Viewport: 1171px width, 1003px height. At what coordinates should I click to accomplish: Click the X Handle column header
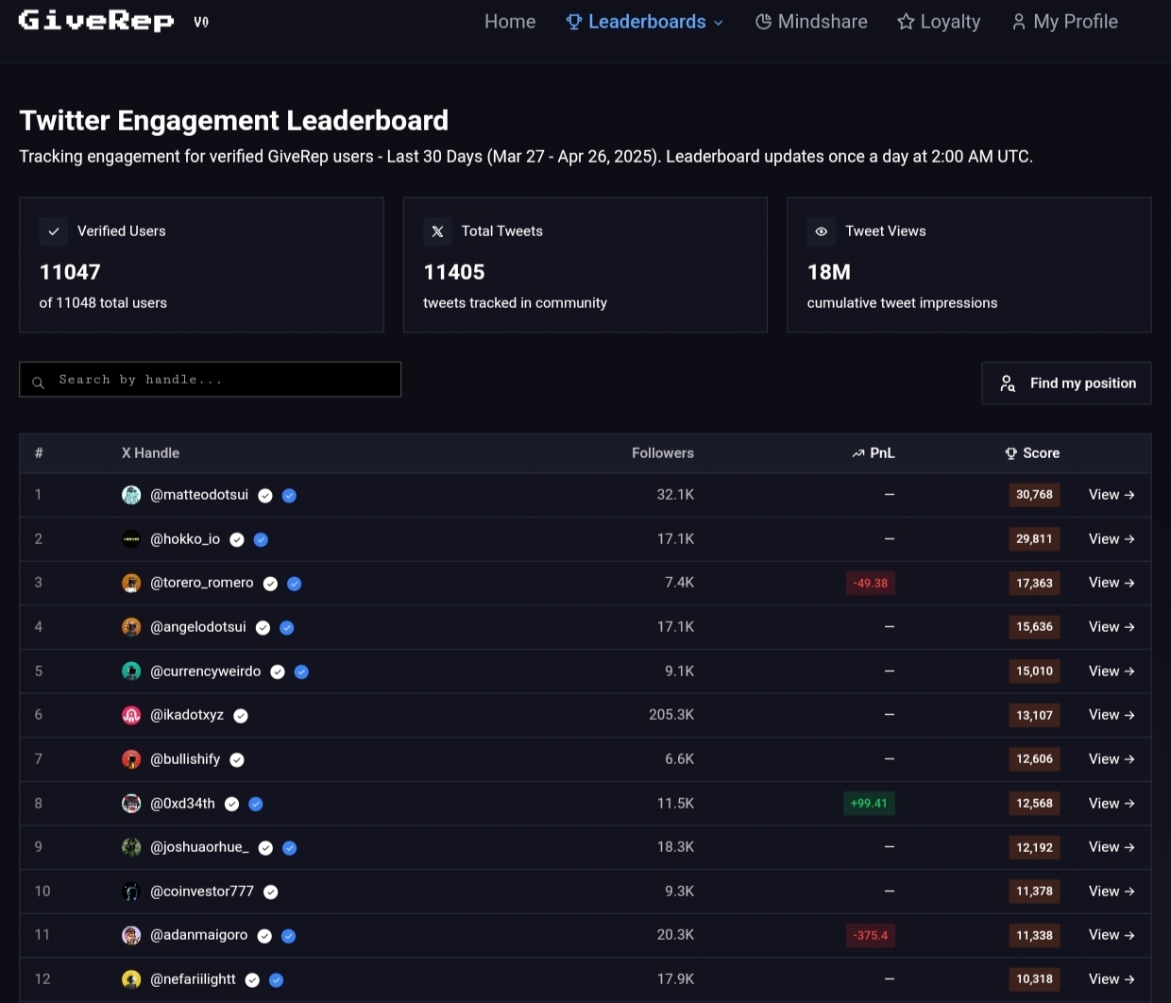click(x=150, y=453)
